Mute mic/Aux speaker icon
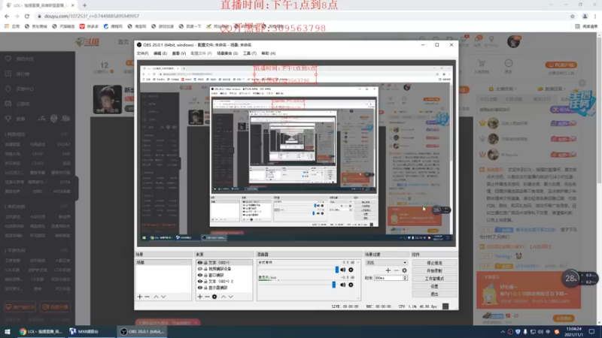Image resolution: width=602 pixels, height=338 pixels. point(343,285)
